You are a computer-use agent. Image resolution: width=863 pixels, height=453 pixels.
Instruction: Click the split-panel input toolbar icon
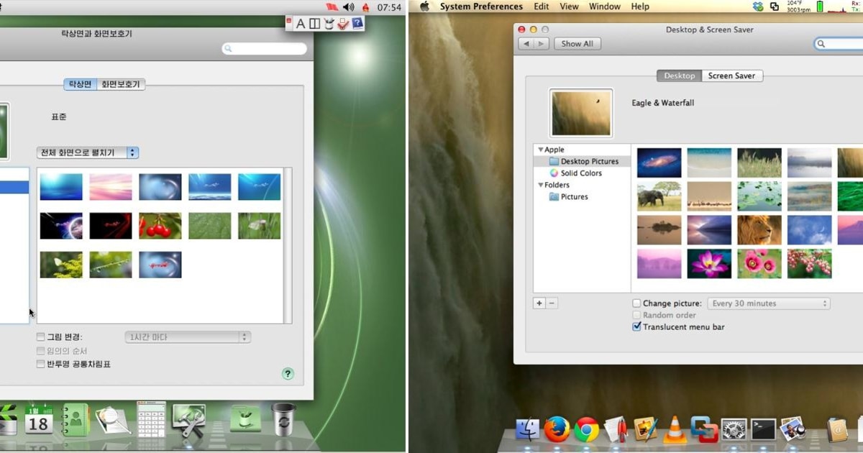point(314,24)
